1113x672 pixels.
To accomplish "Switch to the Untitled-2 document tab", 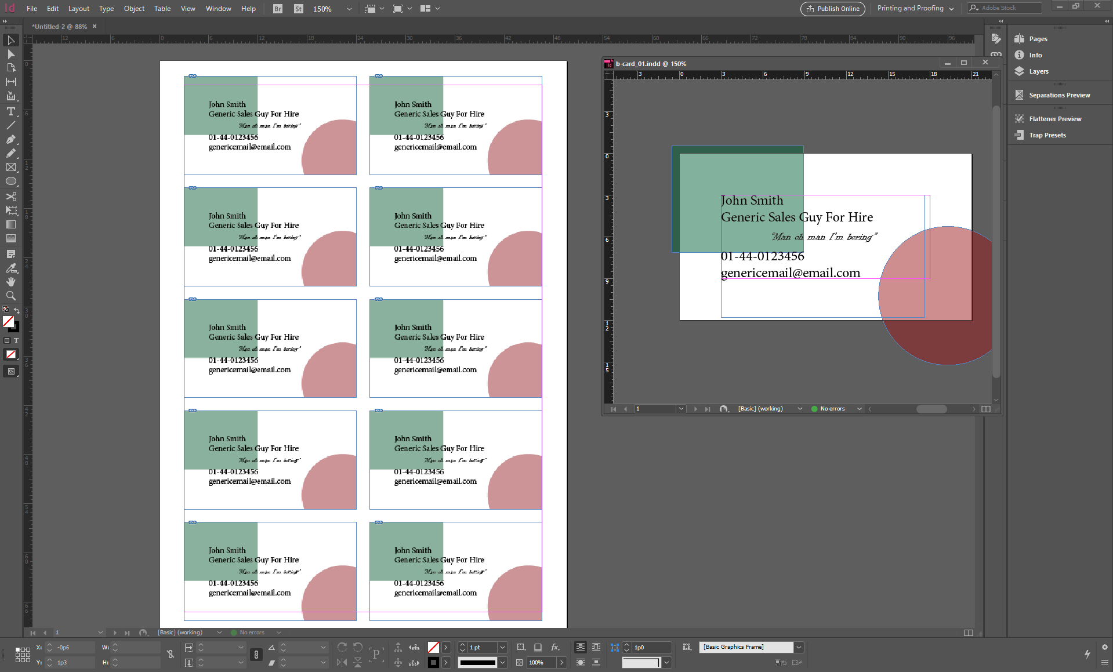I will [x=60, y=26].
